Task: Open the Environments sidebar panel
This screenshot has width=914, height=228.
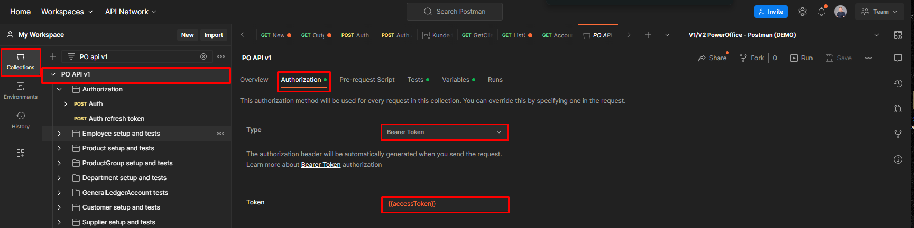Action: tap(21, 90)
